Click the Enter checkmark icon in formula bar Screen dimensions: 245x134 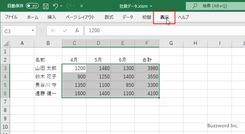65,30
